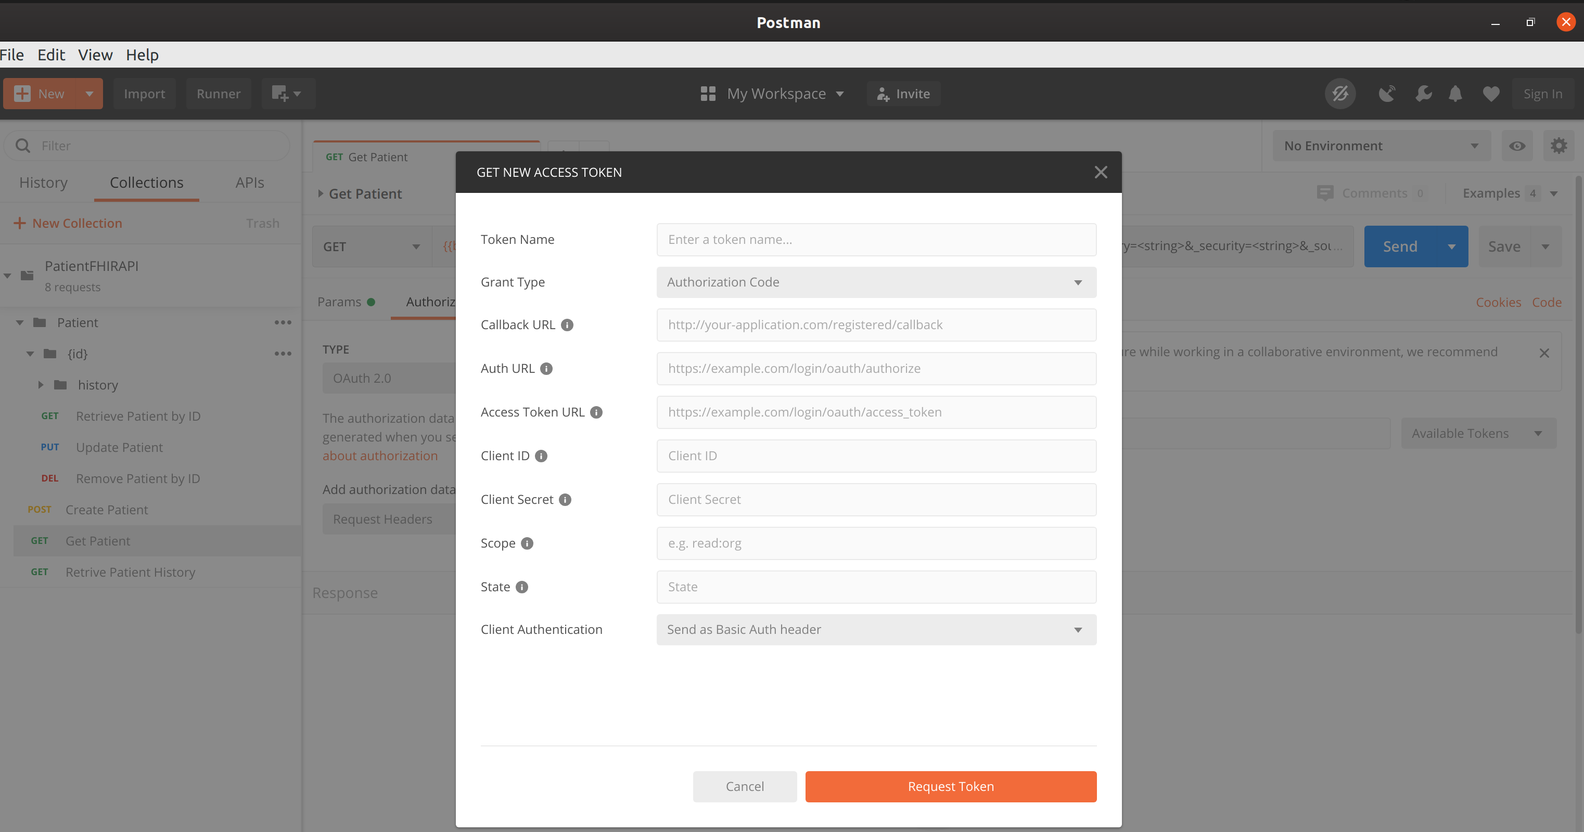Click the Invite button

coord(903,94)
